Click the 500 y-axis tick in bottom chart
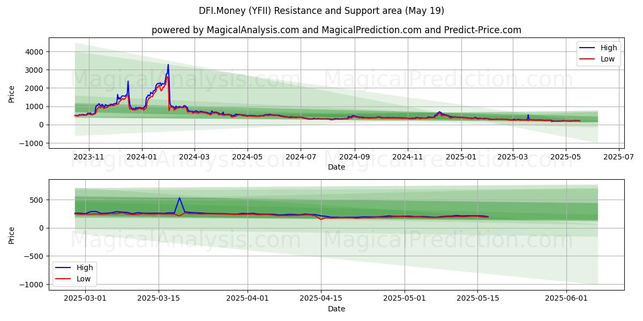 [x=38, y=200]
